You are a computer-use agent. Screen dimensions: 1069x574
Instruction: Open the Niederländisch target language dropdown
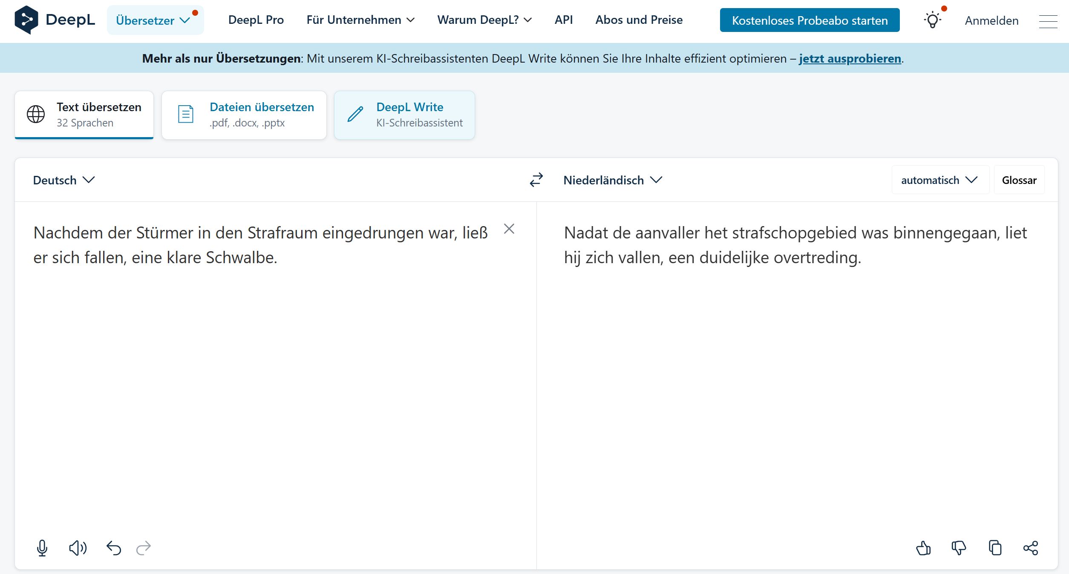[x=613, y=180]
